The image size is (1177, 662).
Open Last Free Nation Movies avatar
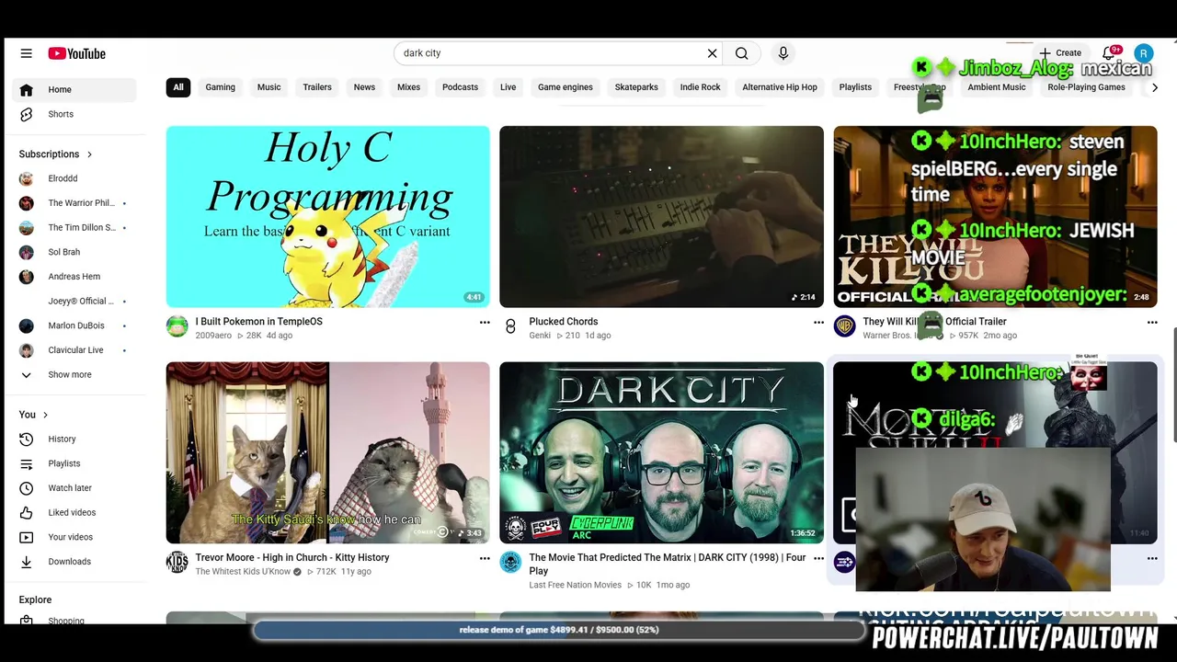point(510,562)
